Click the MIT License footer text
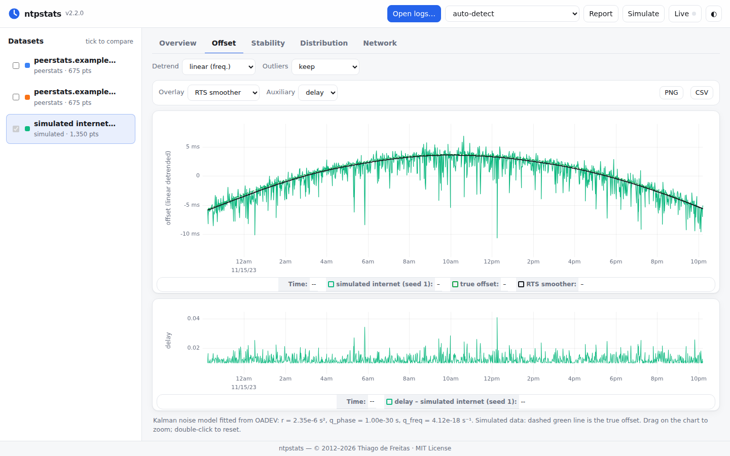Viewport: 730px width, 456px height. pos(433,448)
